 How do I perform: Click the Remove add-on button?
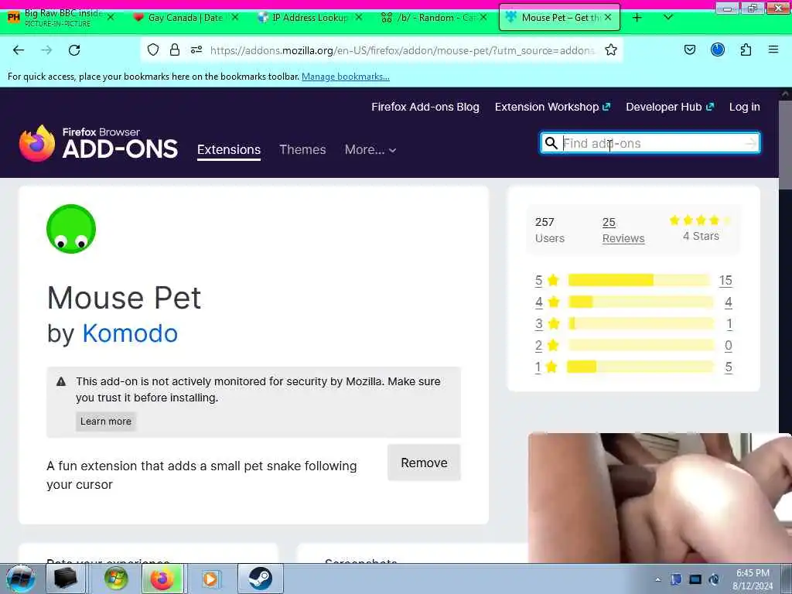pos(424,463)
